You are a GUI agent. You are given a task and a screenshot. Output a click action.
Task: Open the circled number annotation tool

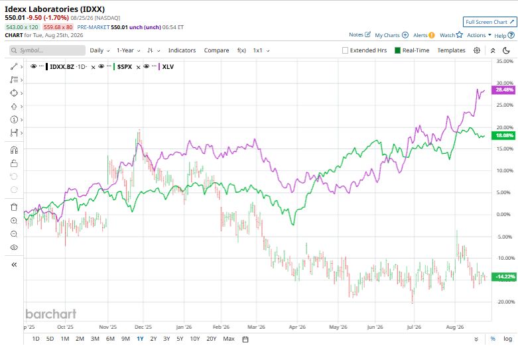click(x=13, y=119)
